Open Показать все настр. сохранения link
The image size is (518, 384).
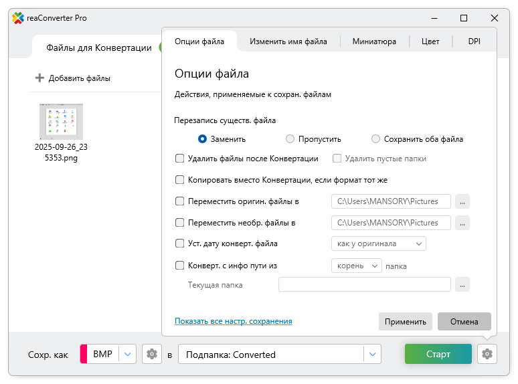point(233,321)
